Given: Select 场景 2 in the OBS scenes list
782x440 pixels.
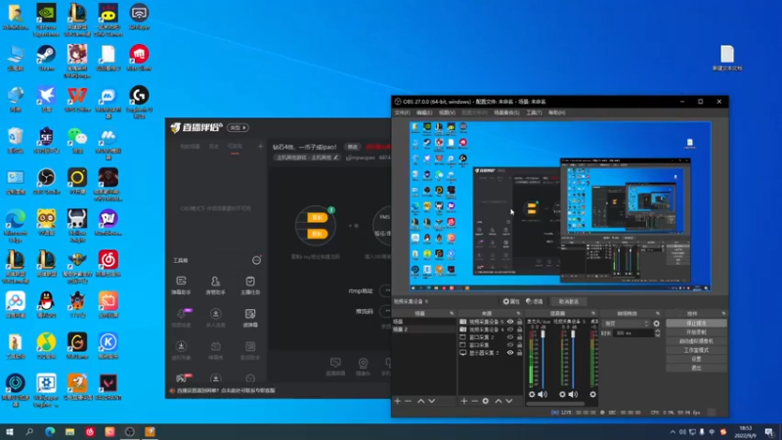Looking at the screenshot, I should click(423, 330).
